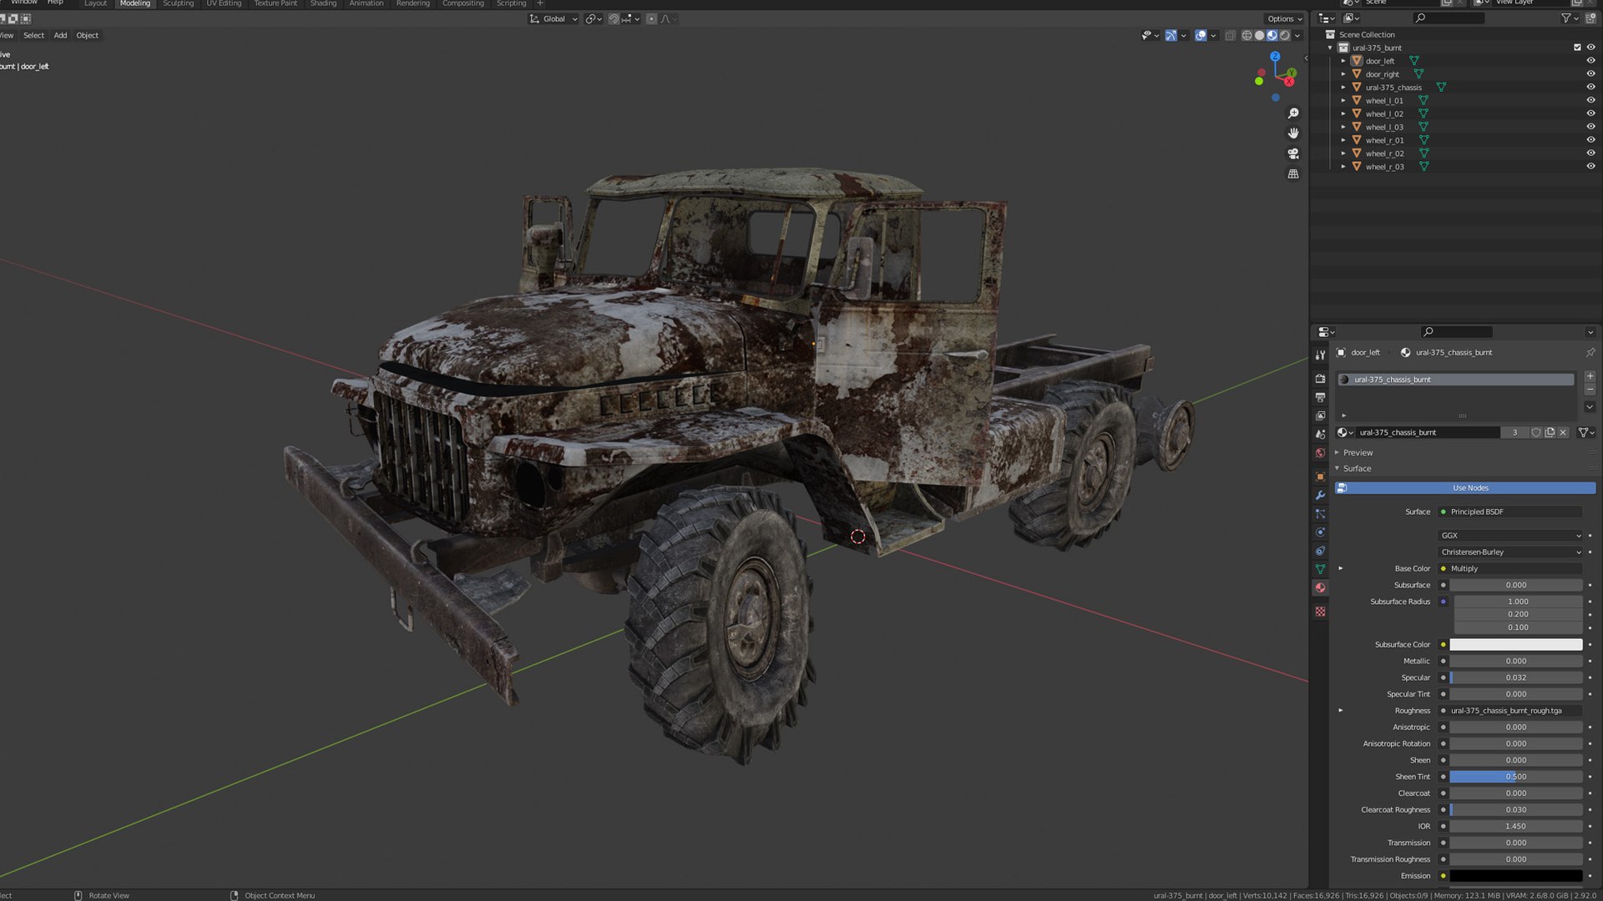Uncheck the ural-375_burnt collection checkbox
Image resolution: width=1603 pixels, height=901 pixels.
(1577, 48)
